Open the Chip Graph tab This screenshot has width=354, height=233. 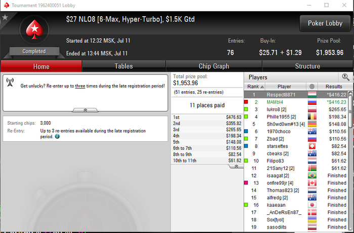(214, 66)
